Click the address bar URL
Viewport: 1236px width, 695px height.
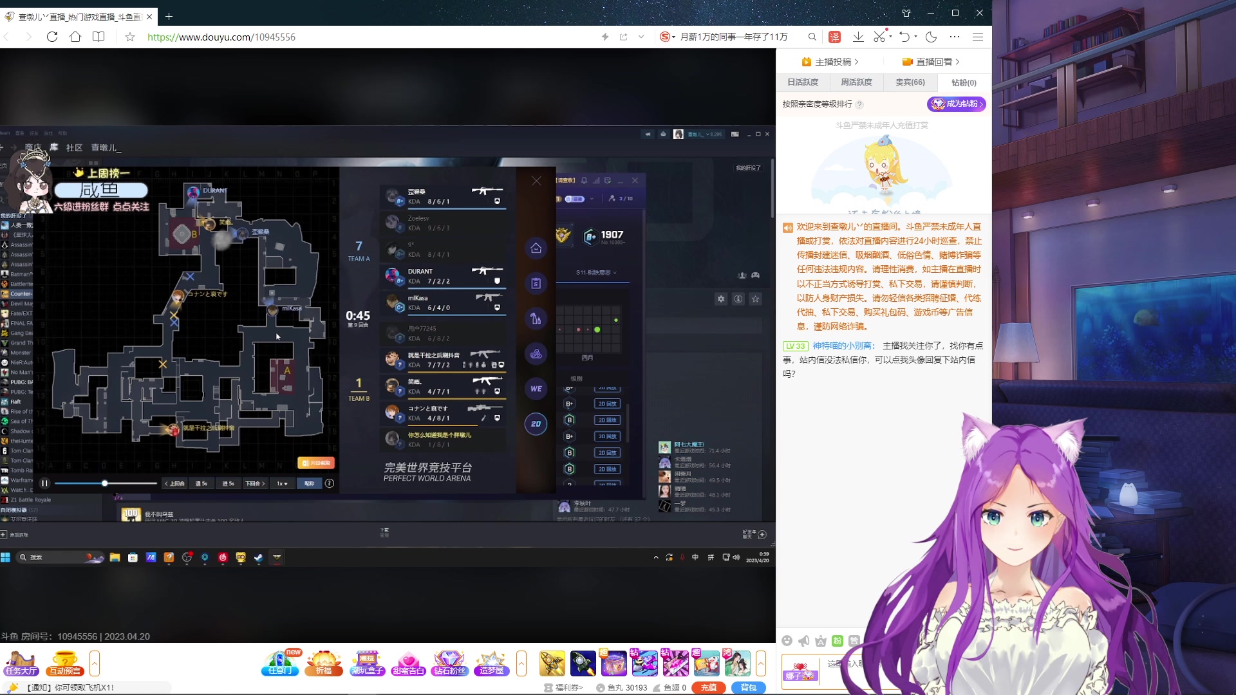coord(221,37)
